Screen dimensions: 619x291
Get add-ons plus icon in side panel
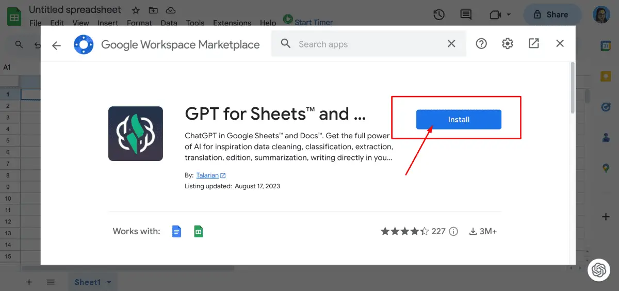coord(606,217)
